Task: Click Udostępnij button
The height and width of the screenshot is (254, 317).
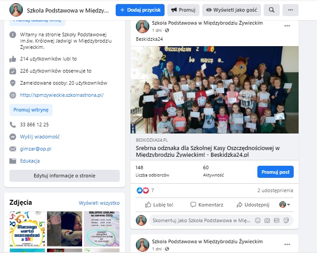Action: [253, 205]
